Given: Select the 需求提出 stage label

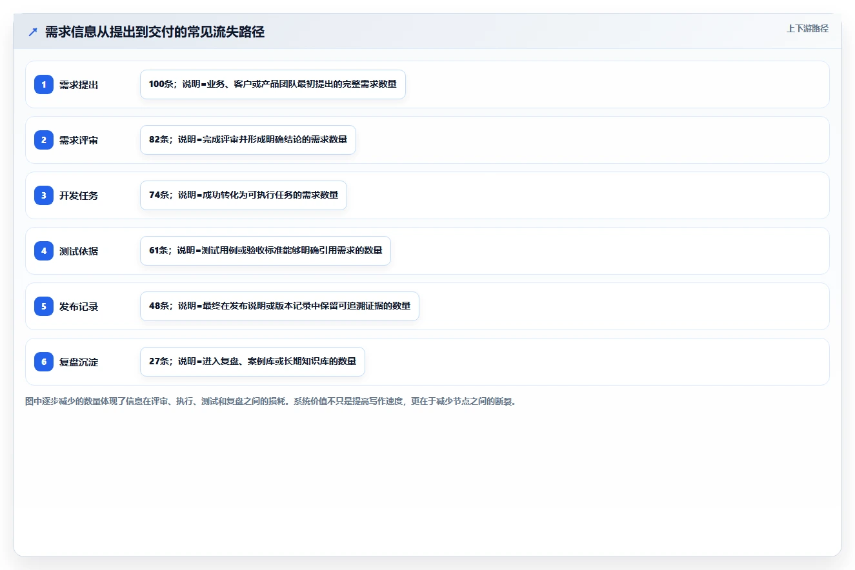Looking at the screenshot, I should click(x=79, y=84).
